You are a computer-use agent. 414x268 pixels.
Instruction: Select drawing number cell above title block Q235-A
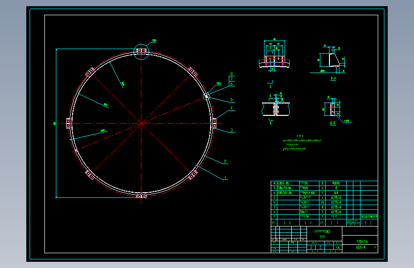(360, 240)
